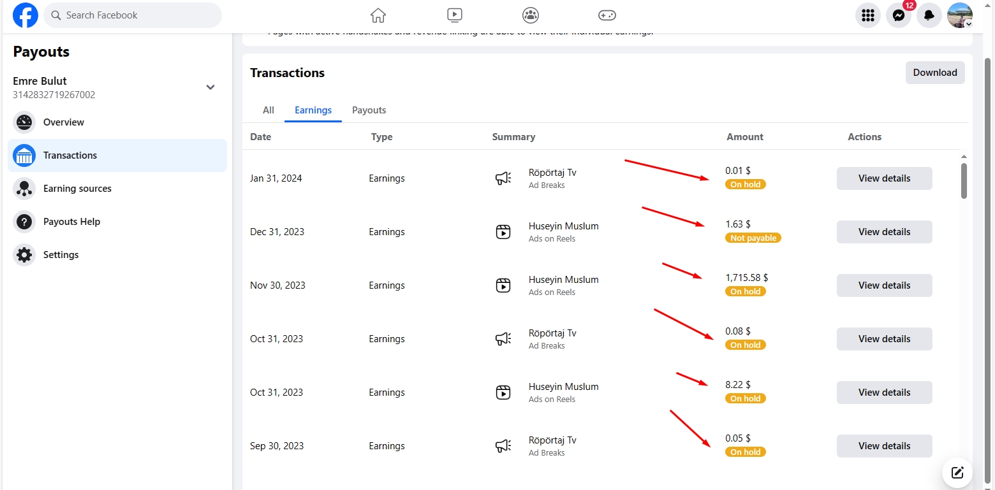Open the Menu grid icon
This screenshot has height=490, width=995.
click(867, 16)
